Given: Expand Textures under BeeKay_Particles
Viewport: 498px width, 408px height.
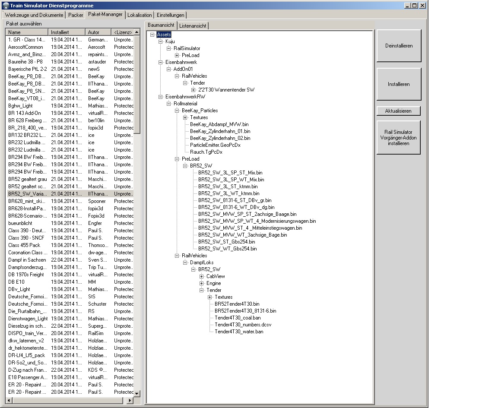Looking at the screenshot, I should click(x=185, y=117).
